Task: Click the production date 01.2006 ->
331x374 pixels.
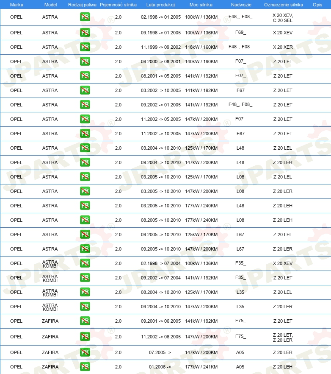Action: click(x=160, y=367)
